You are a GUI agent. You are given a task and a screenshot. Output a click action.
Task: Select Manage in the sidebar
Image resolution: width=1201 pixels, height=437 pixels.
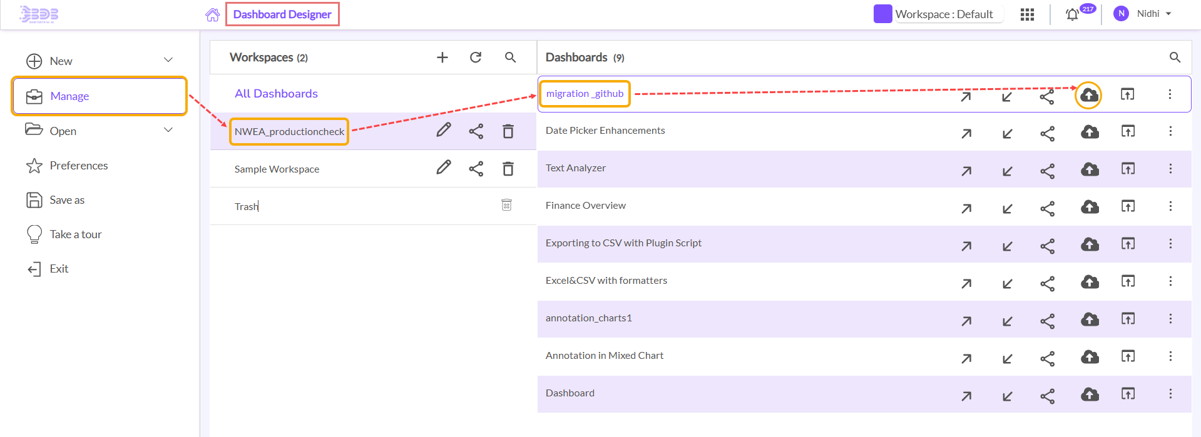(69, 96)
